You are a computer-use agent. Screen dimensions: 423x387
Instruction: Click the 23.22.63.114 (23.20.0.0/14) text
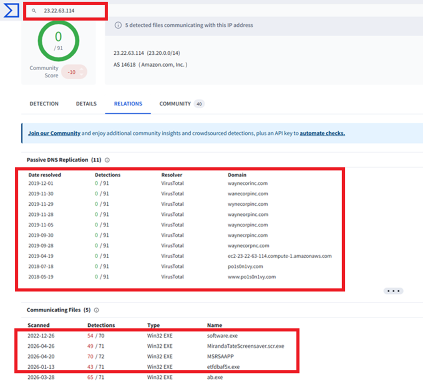pyautogui.click(x=147, y=53)
